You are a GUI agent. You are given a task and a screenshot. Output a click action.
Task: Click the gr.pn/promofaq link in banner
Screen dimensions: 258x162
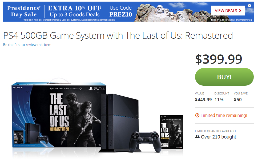pyautogui.click(x=244, y=20)
